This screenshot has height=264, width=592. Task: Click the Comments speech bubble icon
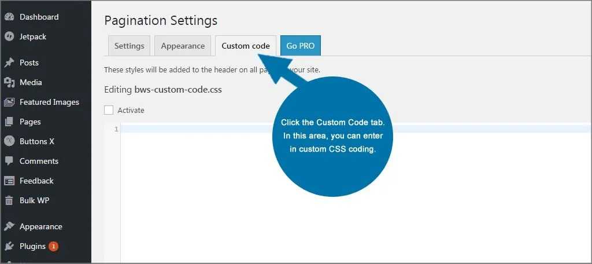click(9, 161)
